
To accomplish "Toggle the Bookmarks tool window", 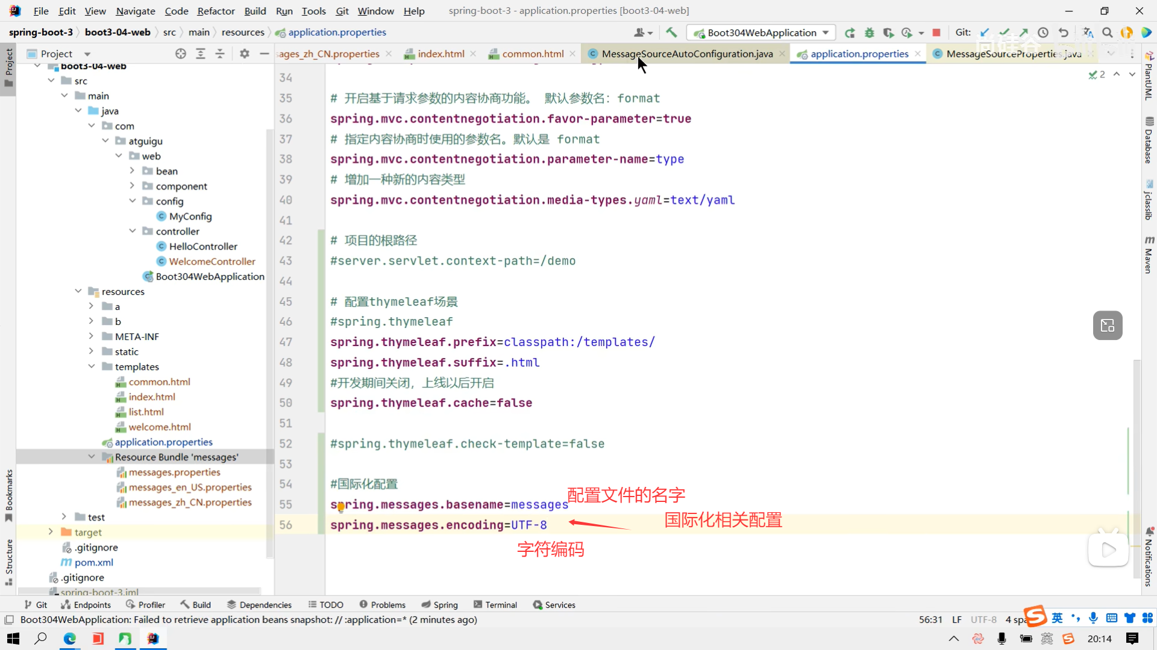I will coord(8,495).
